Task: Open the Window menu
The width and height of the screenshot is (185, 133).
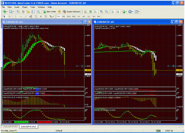Action: tap(41, 7)
